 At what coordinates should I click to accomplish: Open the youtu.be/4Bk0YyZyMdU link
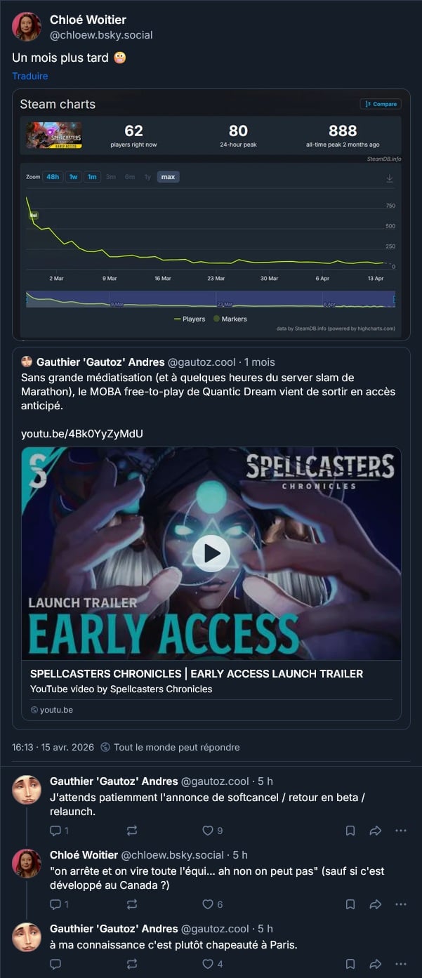pyautogui.click(x=82, y=434)
